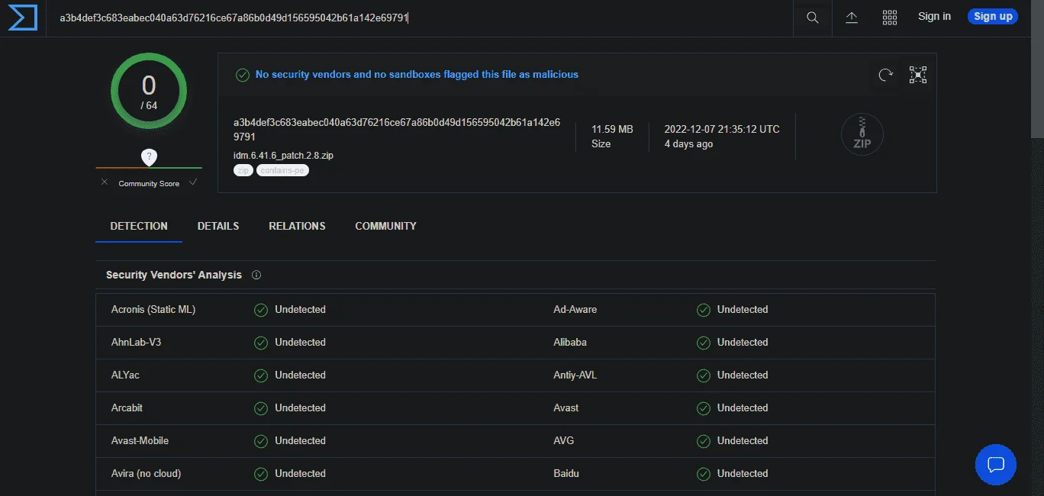Click the community score bar
Image resolution: width=1044 pixels, height=496 pixels.
click(149, 168)
